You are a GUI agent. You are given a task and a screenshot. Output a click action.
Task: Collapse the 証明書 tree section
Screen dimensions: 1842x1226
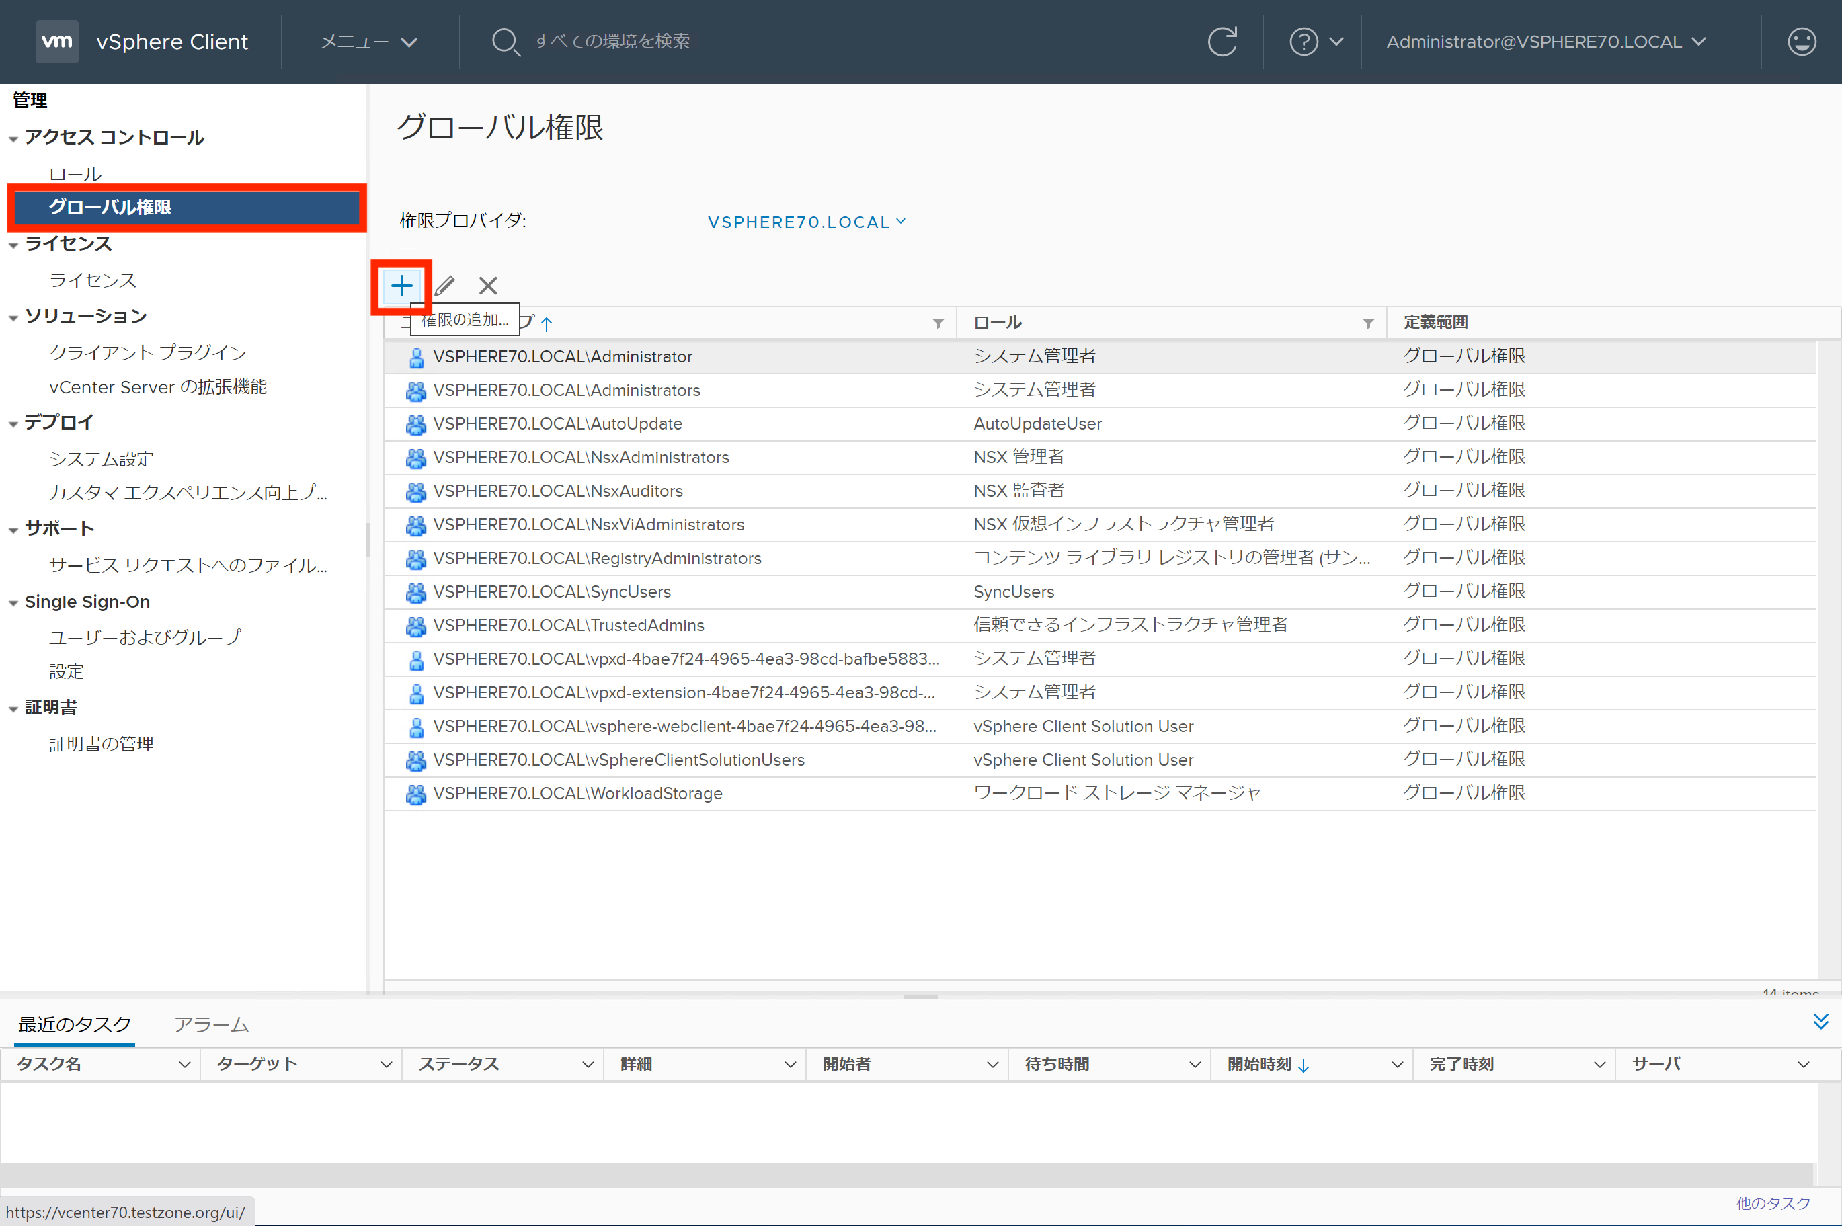click(13, 710)
